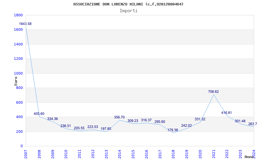The height and width of the screenshot is (160, 257).
Task: Click the 2007 year label
Action: tap(26, 154)
